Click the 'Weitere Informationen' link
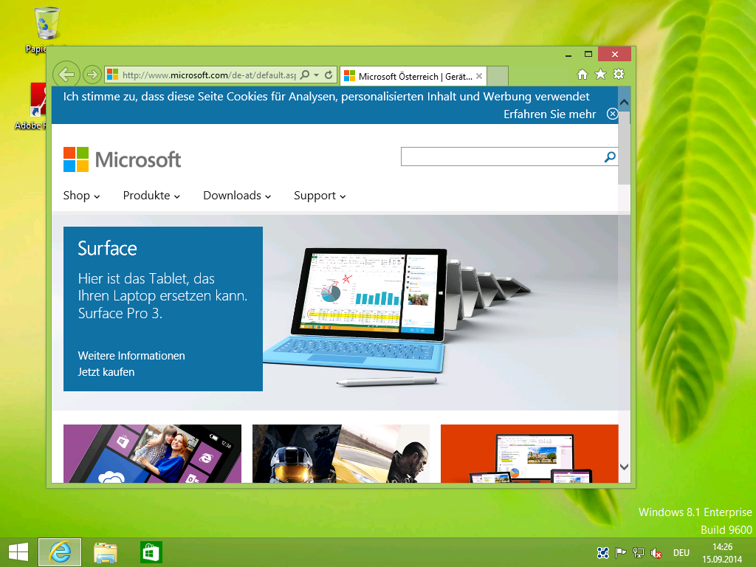The image size is (756, 567). pos(131,356)
